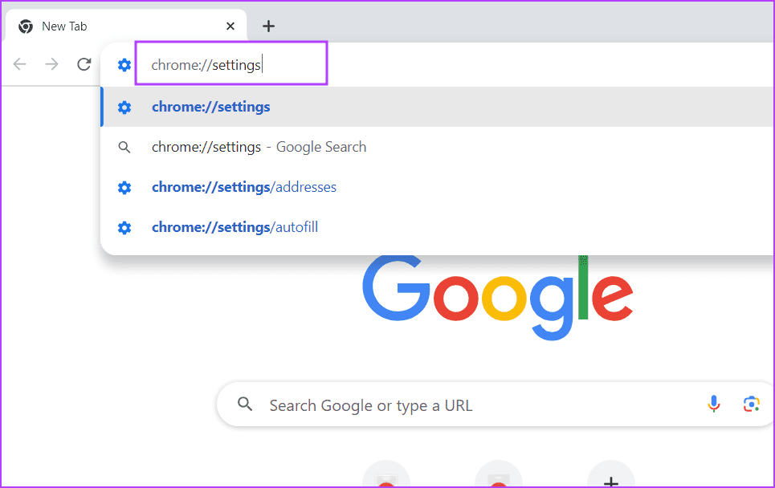Select chrome://settings/addresses suggestion
Viewport: 775px width, 488px height.
243,187
